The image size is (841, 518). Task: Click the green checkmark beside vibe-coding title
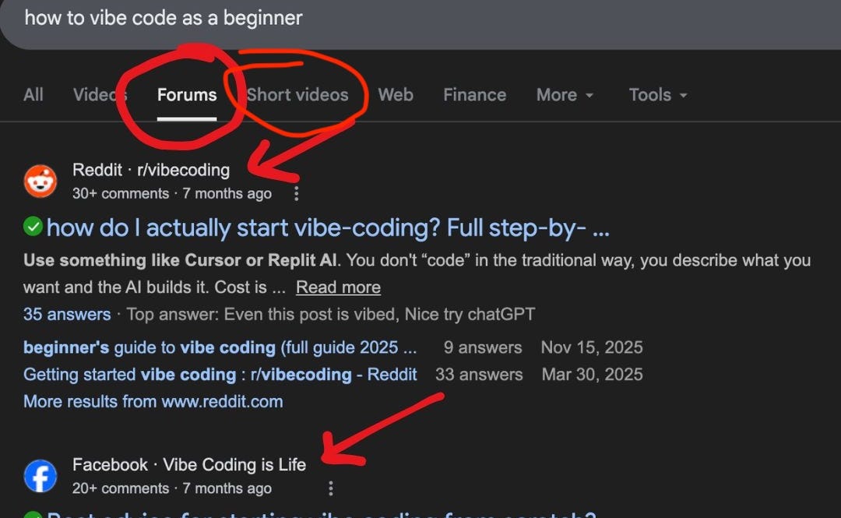(x=33, y=227)
